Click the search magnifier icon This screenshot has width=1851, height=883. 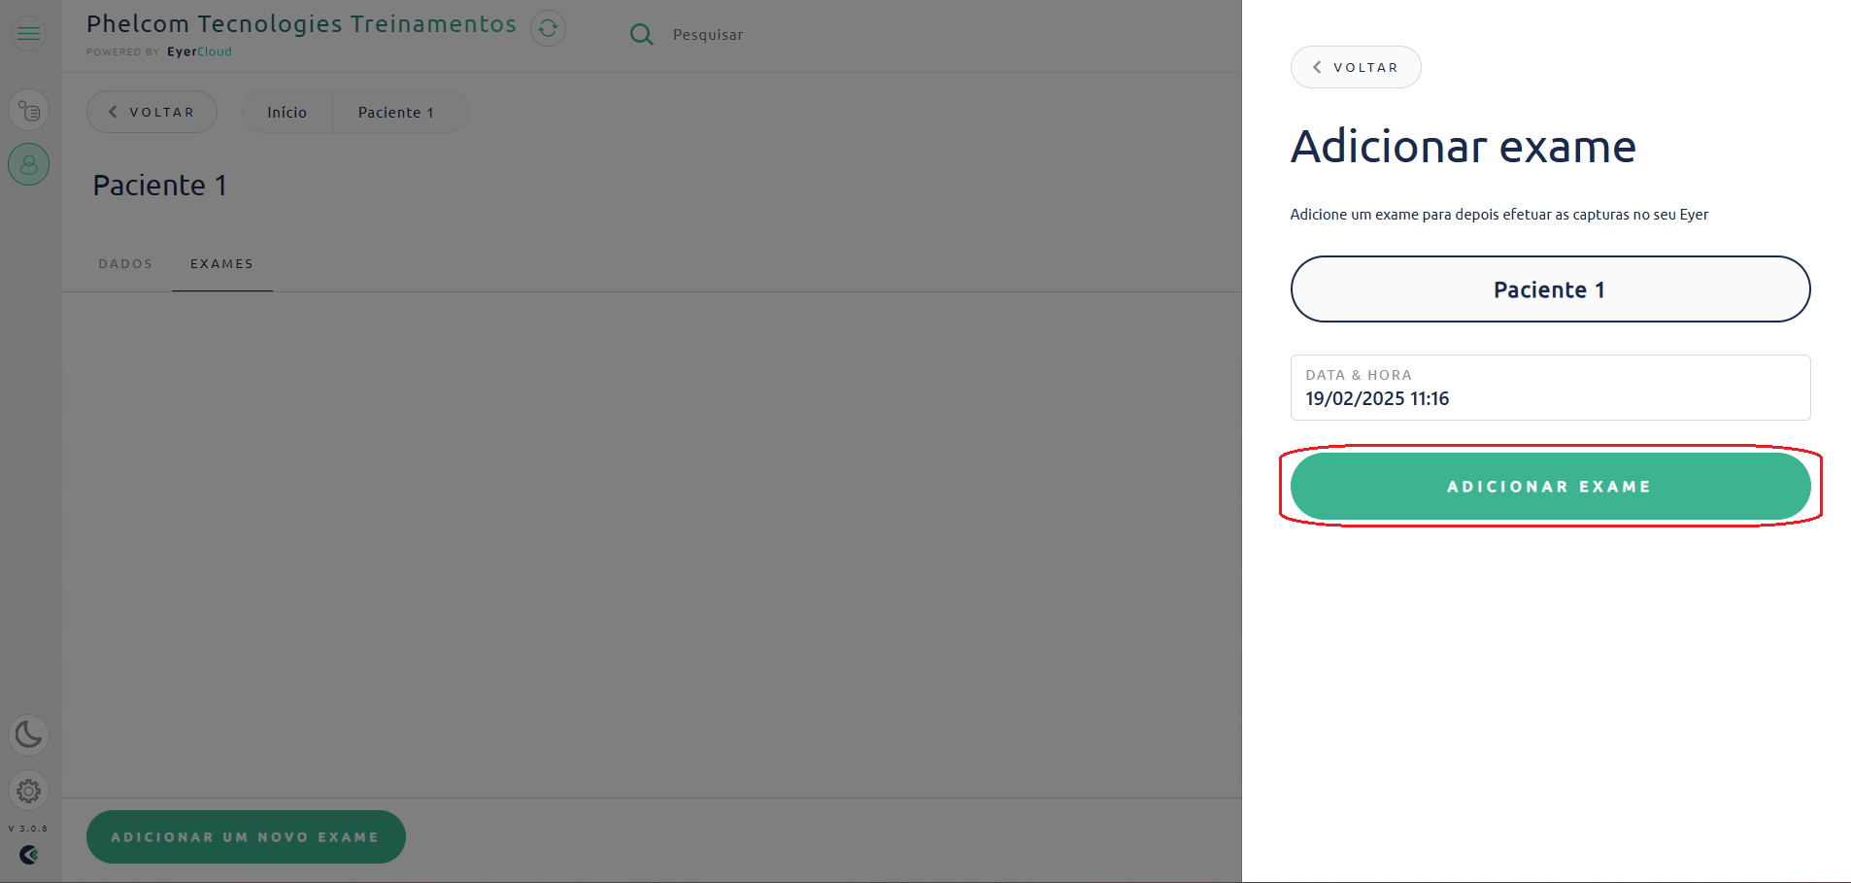[x=641, y=35]
